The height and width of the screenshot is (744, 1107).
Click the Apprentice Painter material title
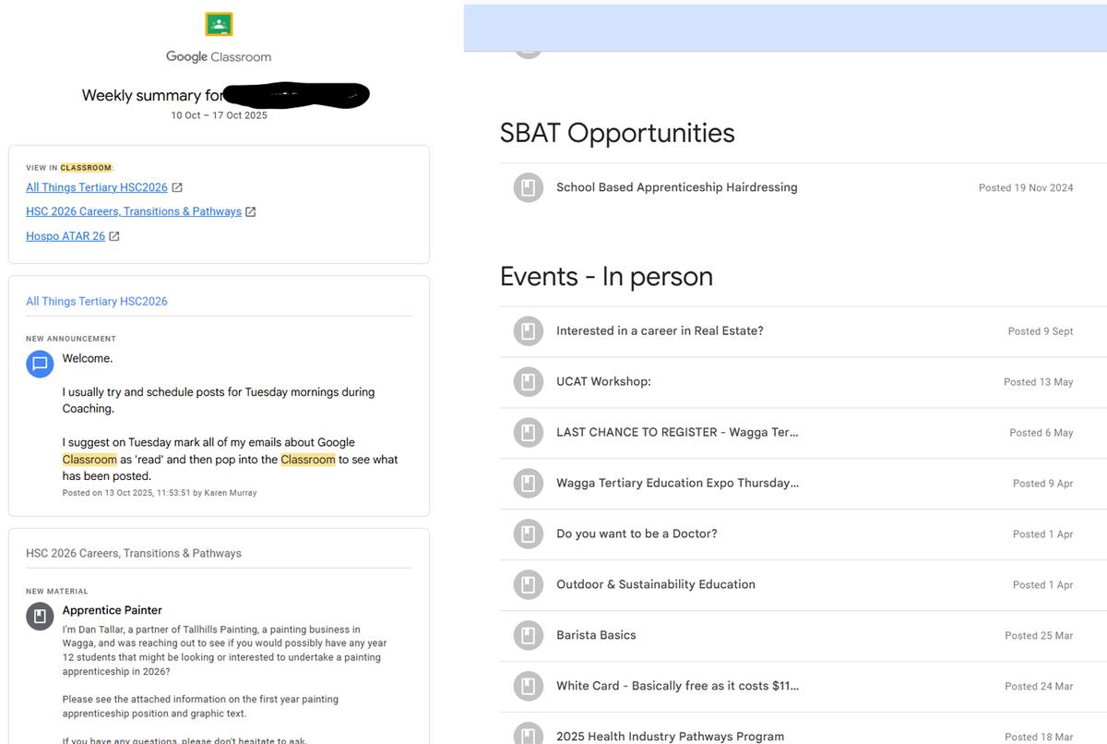click(112, 610)
